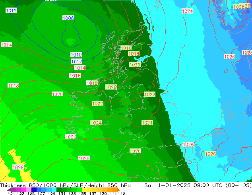The image size is (252, 195).
Task: Click legend value 135
Action: coord(82,193)
